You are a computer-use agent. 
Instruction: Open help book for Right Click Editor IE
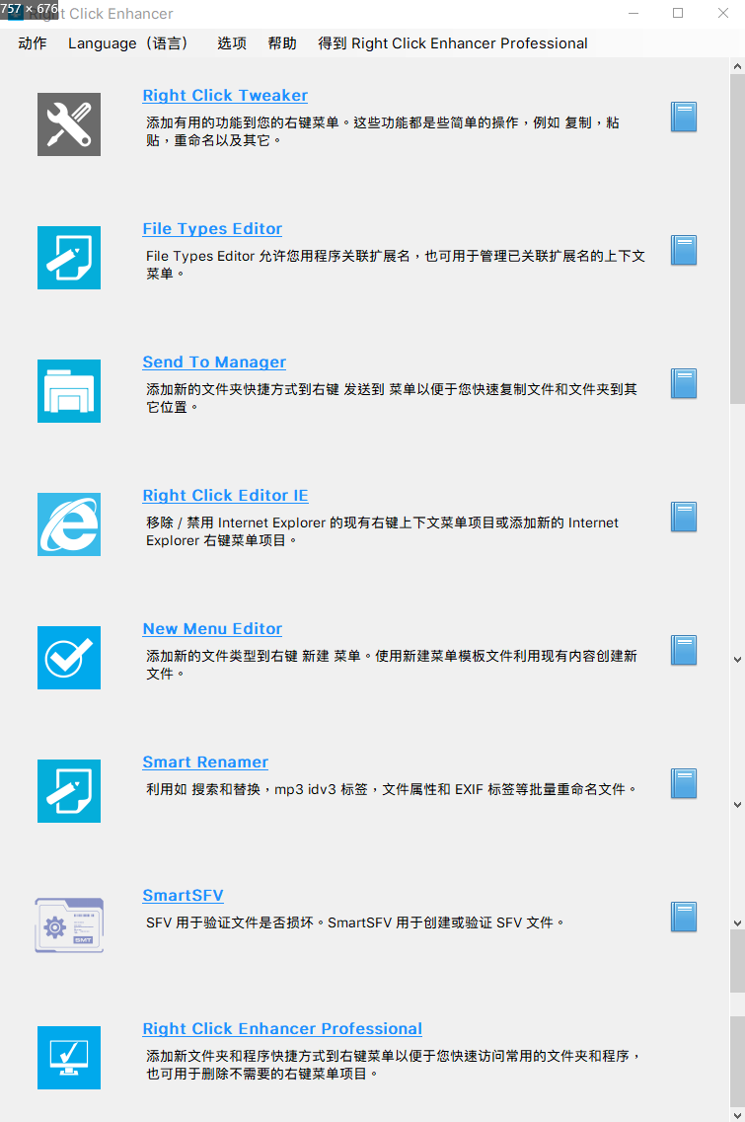(684, 517)
